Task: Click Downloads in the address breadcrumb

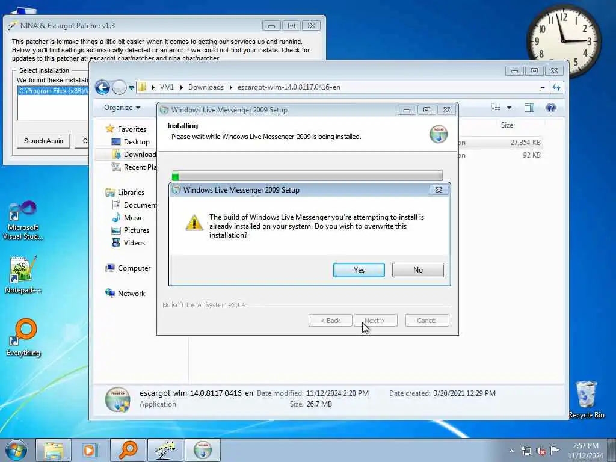Action: (206, 87)
